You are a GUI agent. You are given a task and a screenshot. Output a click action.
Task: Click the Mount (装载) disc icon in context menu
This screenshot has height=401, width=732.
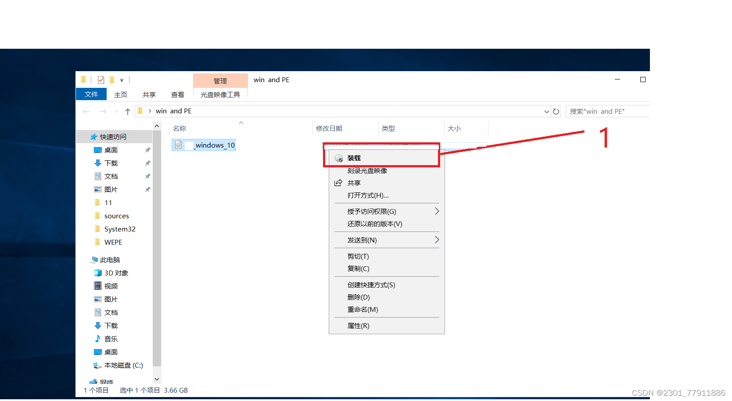(338, 158)
